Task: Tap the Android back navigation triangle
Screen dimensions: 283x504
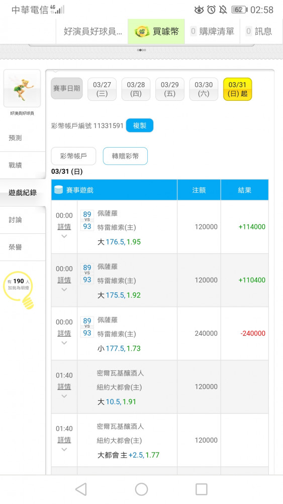Action: coord(81,489)
